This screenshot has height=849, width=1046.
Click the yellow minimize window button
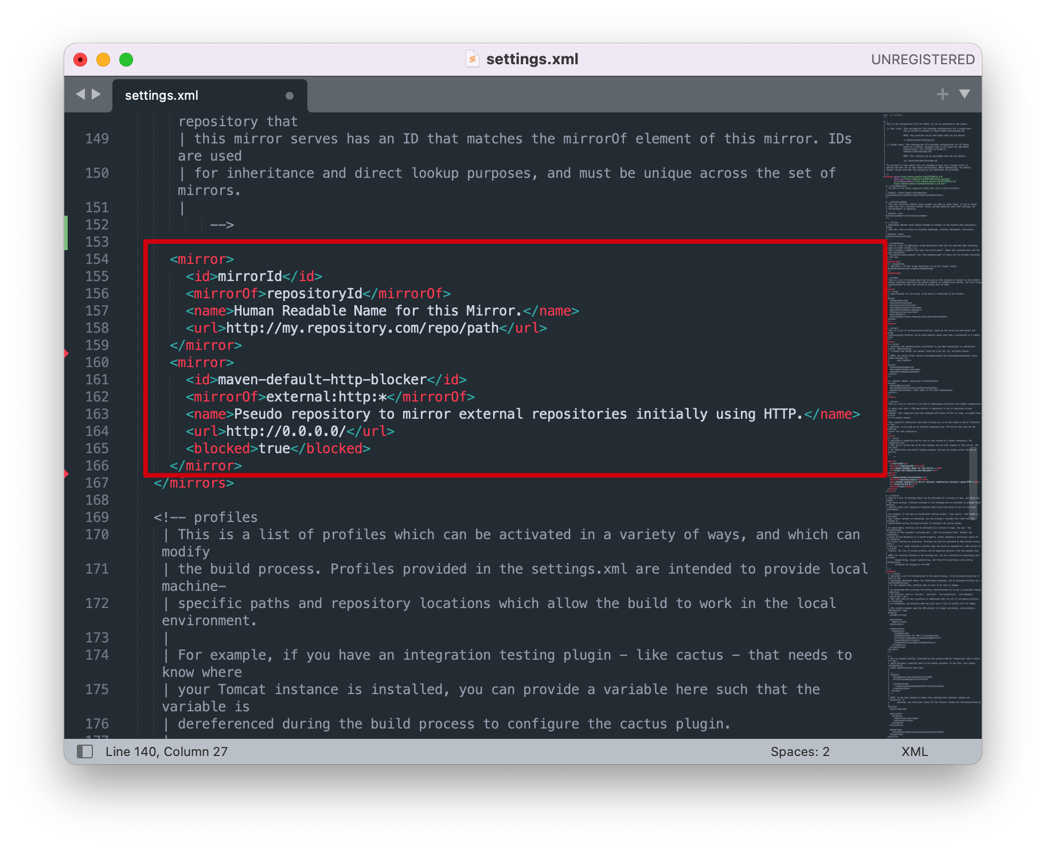click(103, 60)
